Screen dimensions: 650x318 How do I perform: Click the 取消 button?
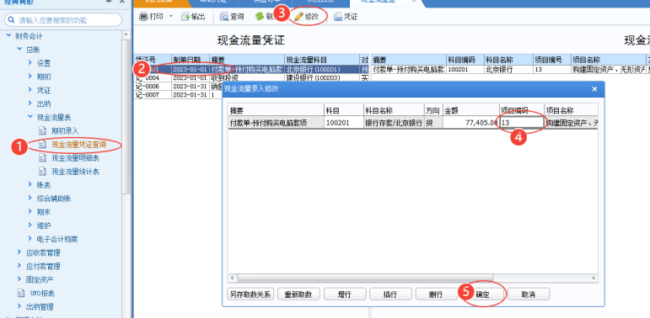[x=529, y=294]
